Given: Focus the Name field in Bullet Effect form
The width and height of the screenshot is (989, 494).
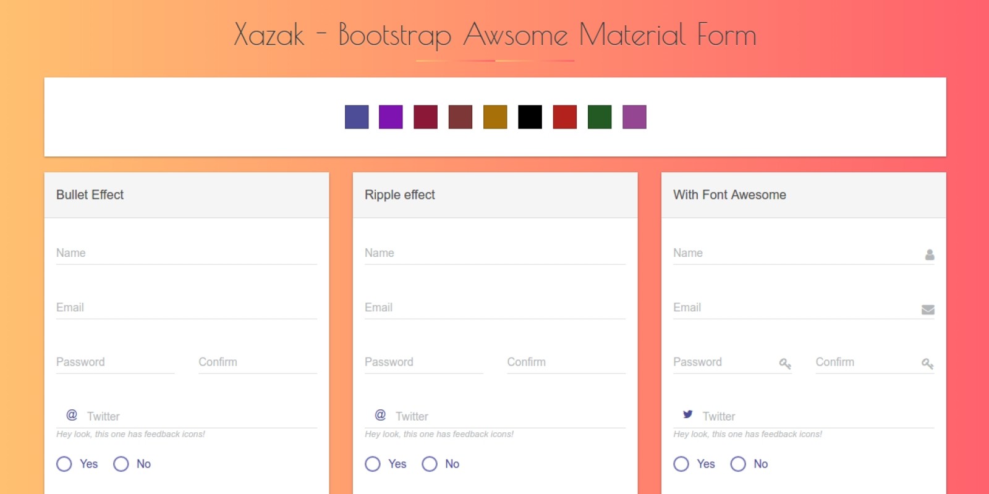Looking at the screenshot, I should click(x=186, y=253).
